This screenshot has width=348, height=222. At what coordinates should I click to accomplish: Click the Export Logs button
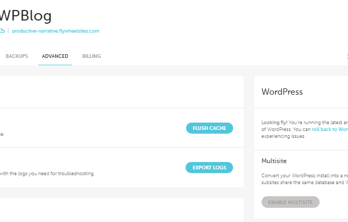(209, 167)
